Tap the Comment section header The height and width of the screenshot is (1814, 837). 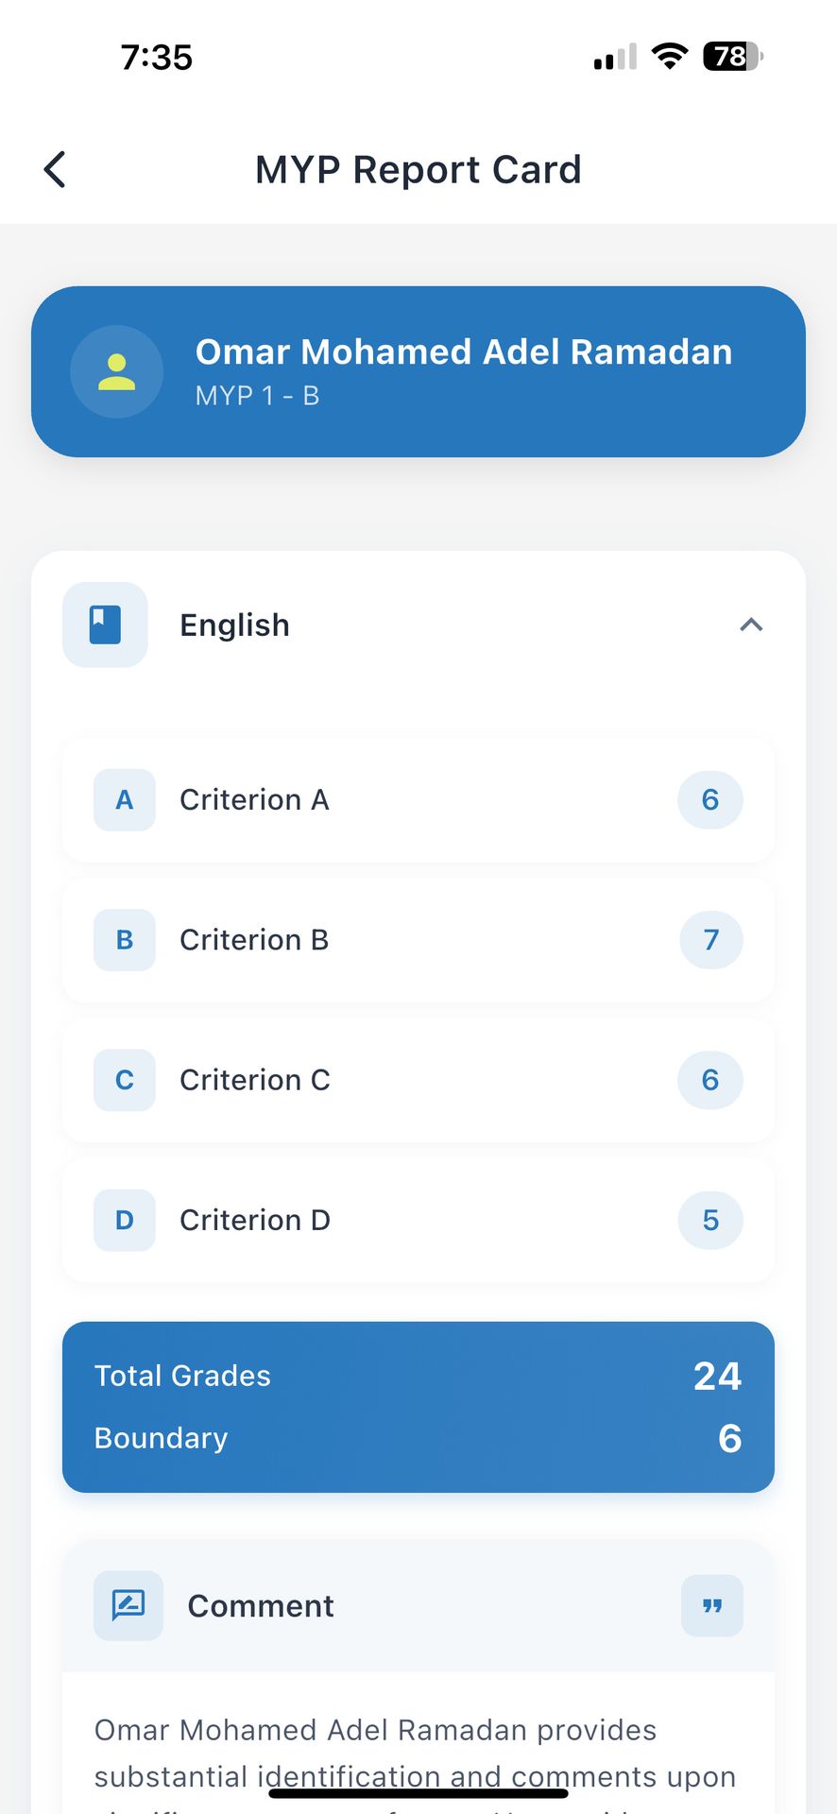261,1605
